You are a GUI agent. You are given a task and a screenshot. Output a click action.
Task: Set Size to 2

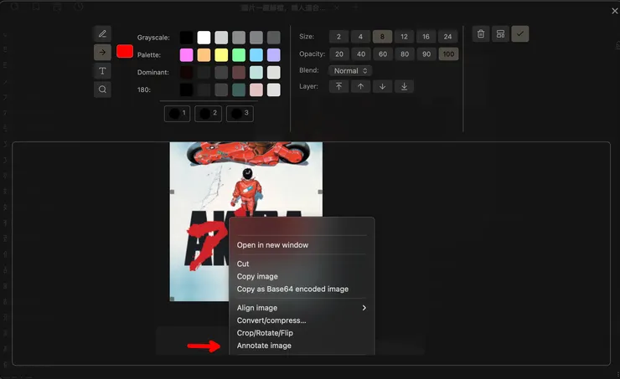click(x=338, y=37)
